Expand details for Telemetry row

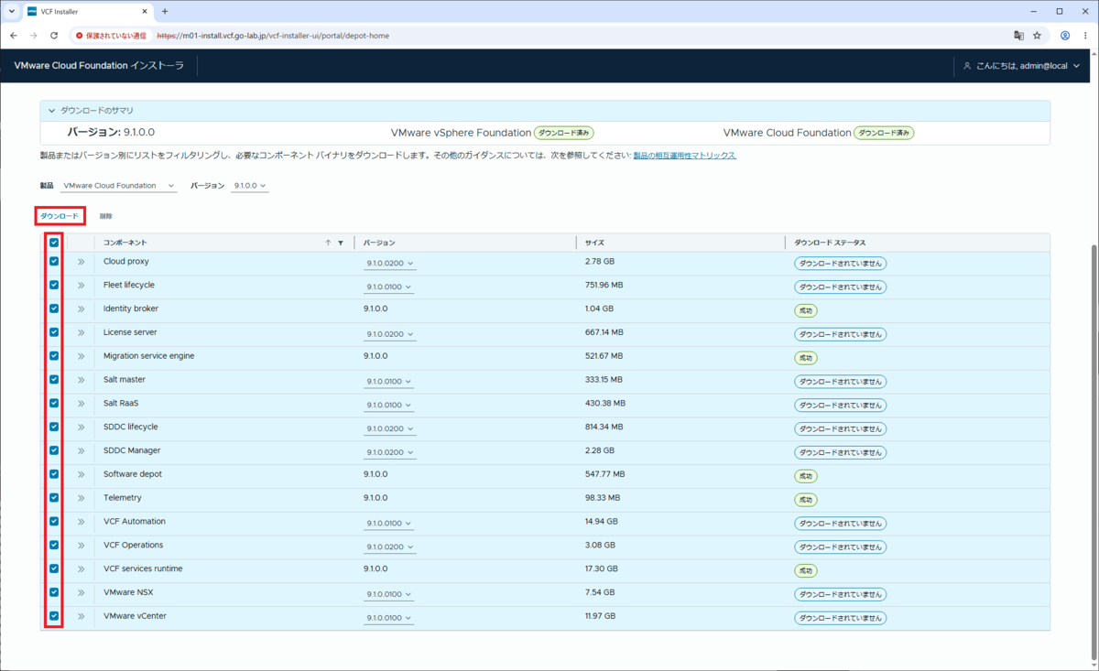(81, 498)
